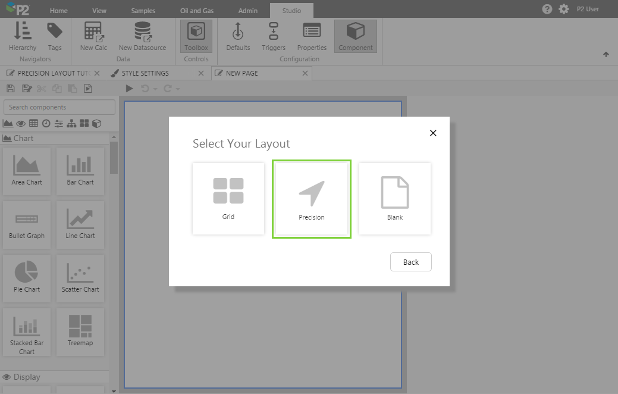618x394 pixels.
Task: Open the Hierarchy navigator
Action: click(23, 36)
